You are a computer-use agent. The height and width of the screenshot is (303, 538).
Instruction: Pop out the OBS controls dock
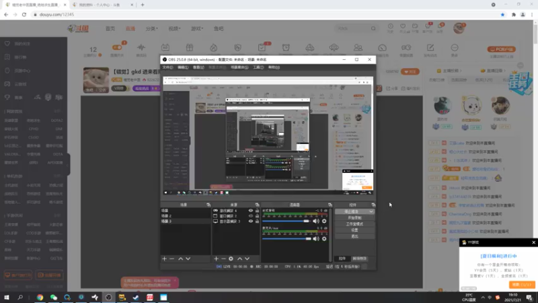pos(373,205)
